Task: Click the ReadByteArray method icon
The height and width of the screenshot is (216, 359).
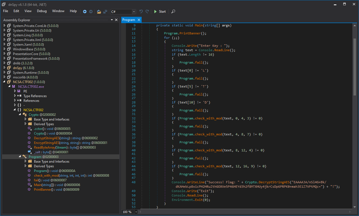Action: tap(30, 147)
